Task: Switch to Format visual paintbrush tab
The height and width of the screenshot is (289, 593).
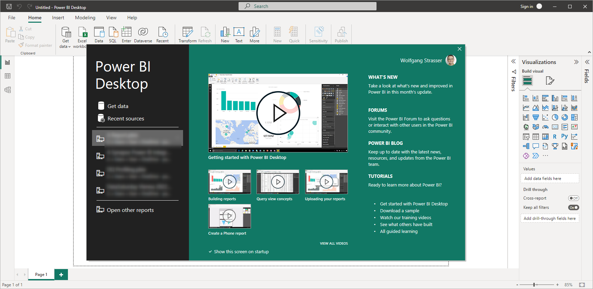Action: [550, 81]
